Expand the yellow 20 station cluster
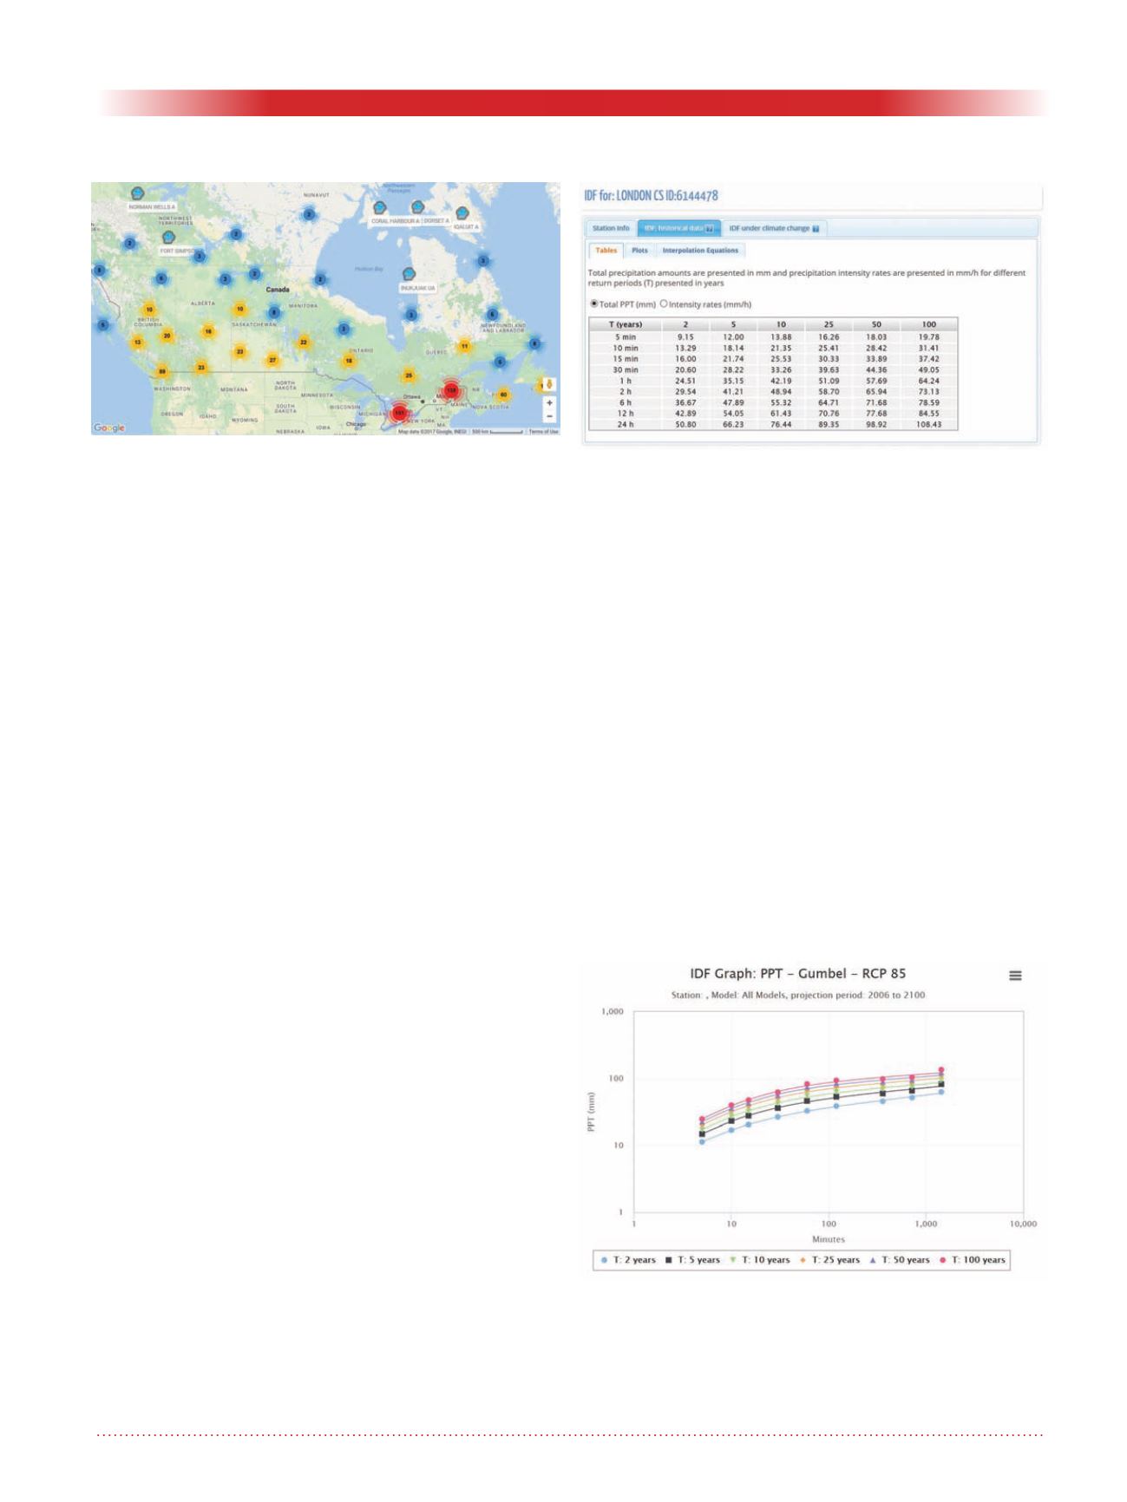The height and width of the screenshot is (1502, 1127). click(x=167, y=336)
